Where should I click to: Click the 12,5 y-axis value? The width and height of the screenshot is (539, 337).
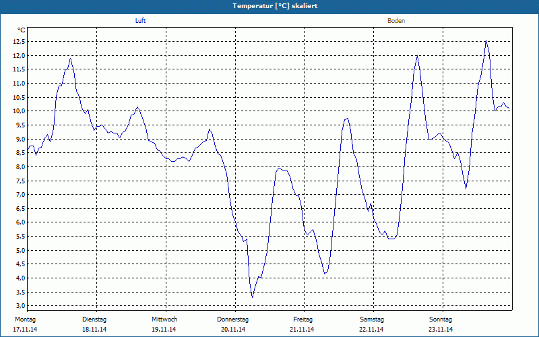[20, 42]
